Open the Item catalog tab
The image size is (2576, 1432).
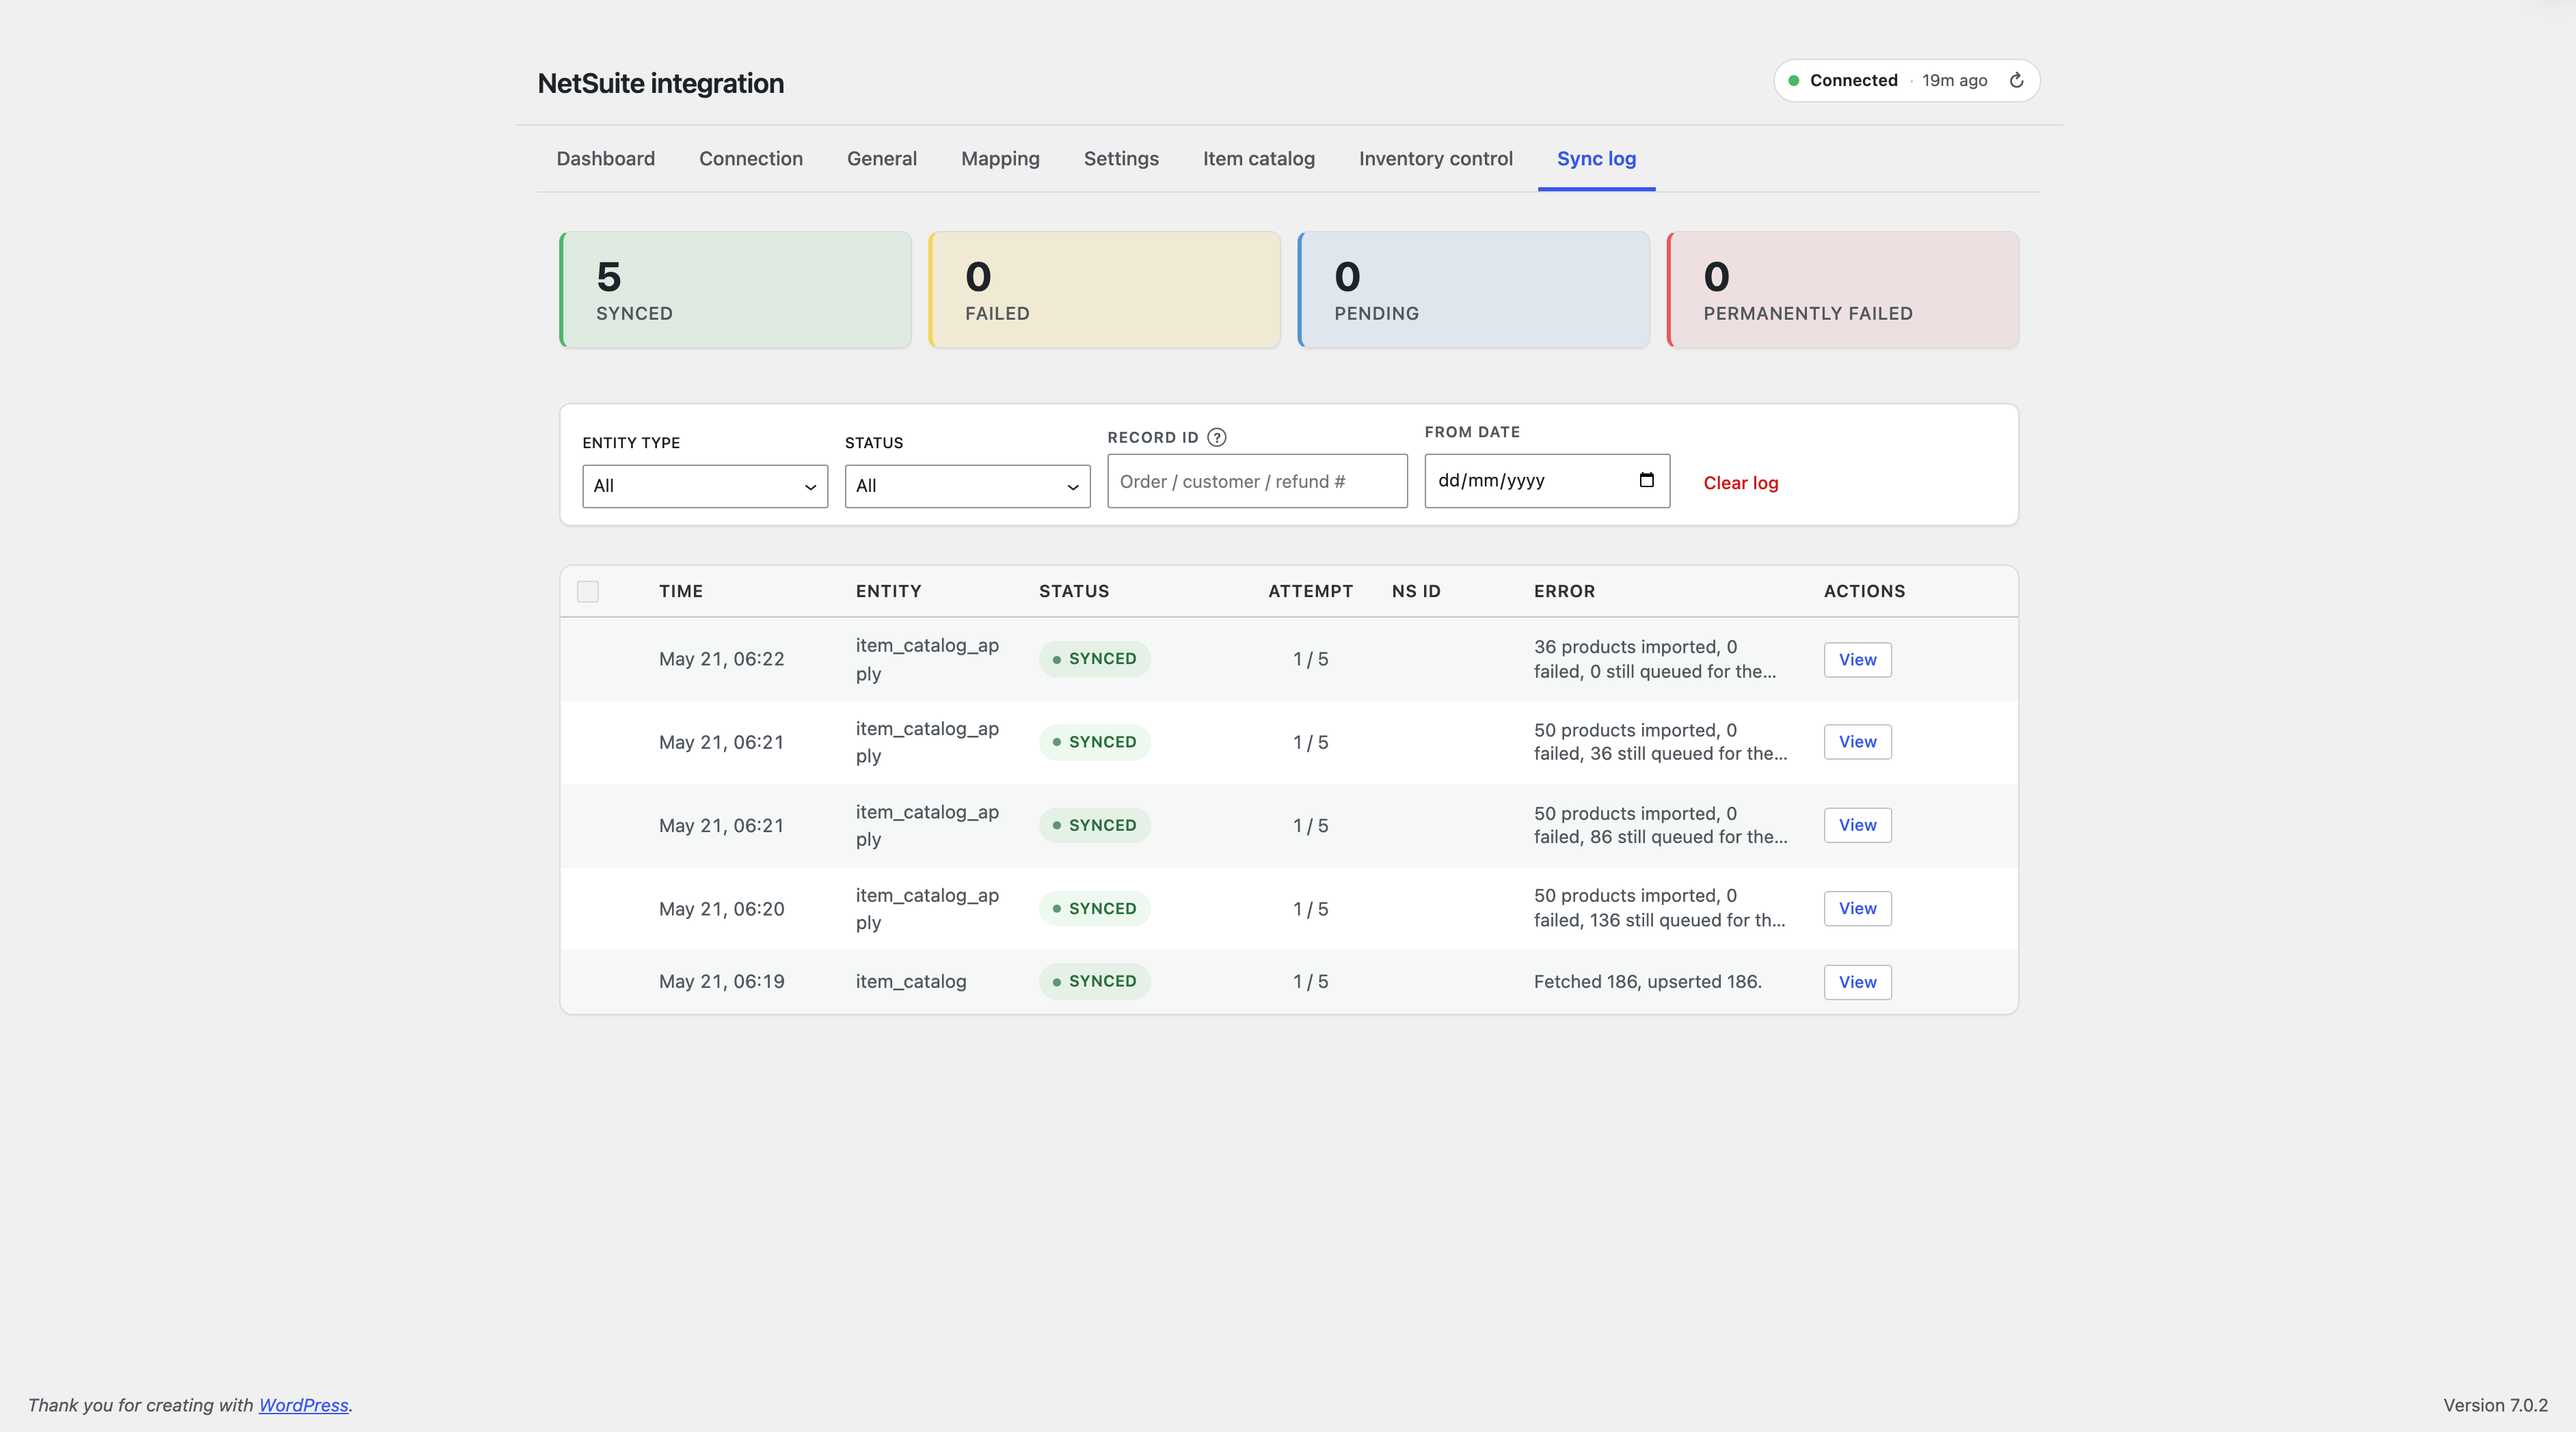click(x=1258, y=159)
